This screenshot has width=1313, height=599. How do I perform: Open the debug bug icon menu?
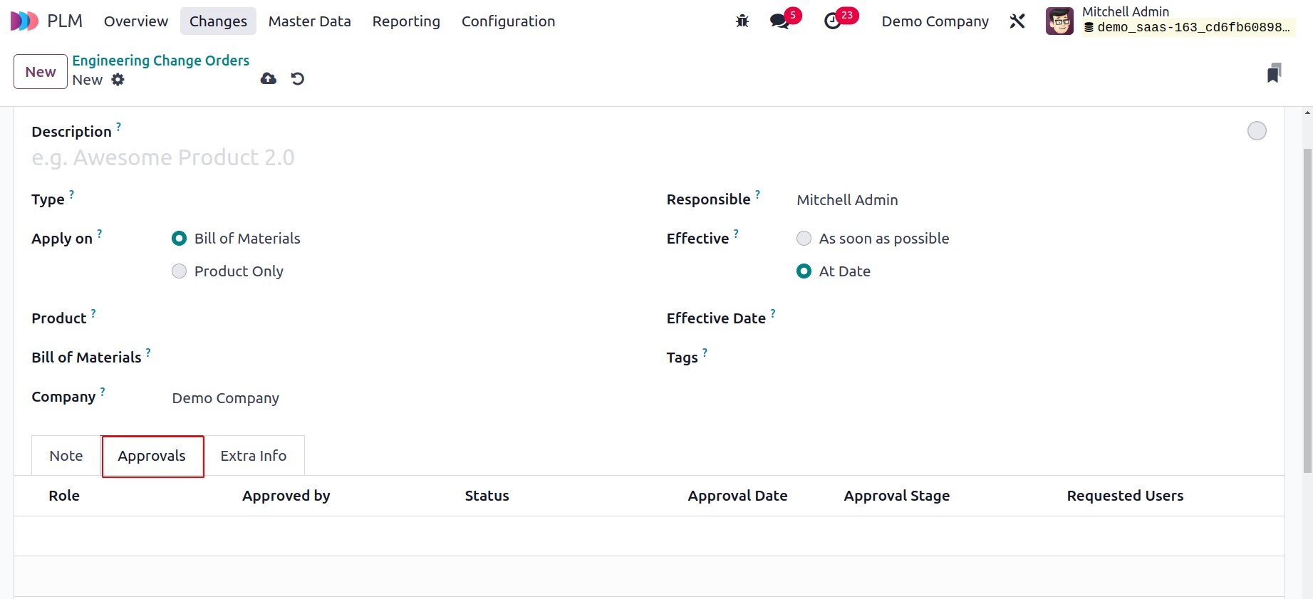click(x=742, y=21)
